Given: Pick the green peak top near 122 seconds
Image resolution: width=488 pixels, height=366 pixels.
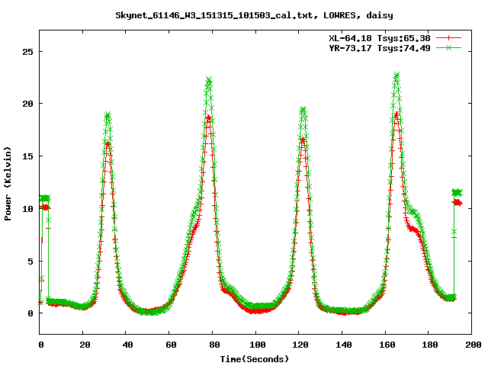Looking at the screenshot, I should click(303, 111).
